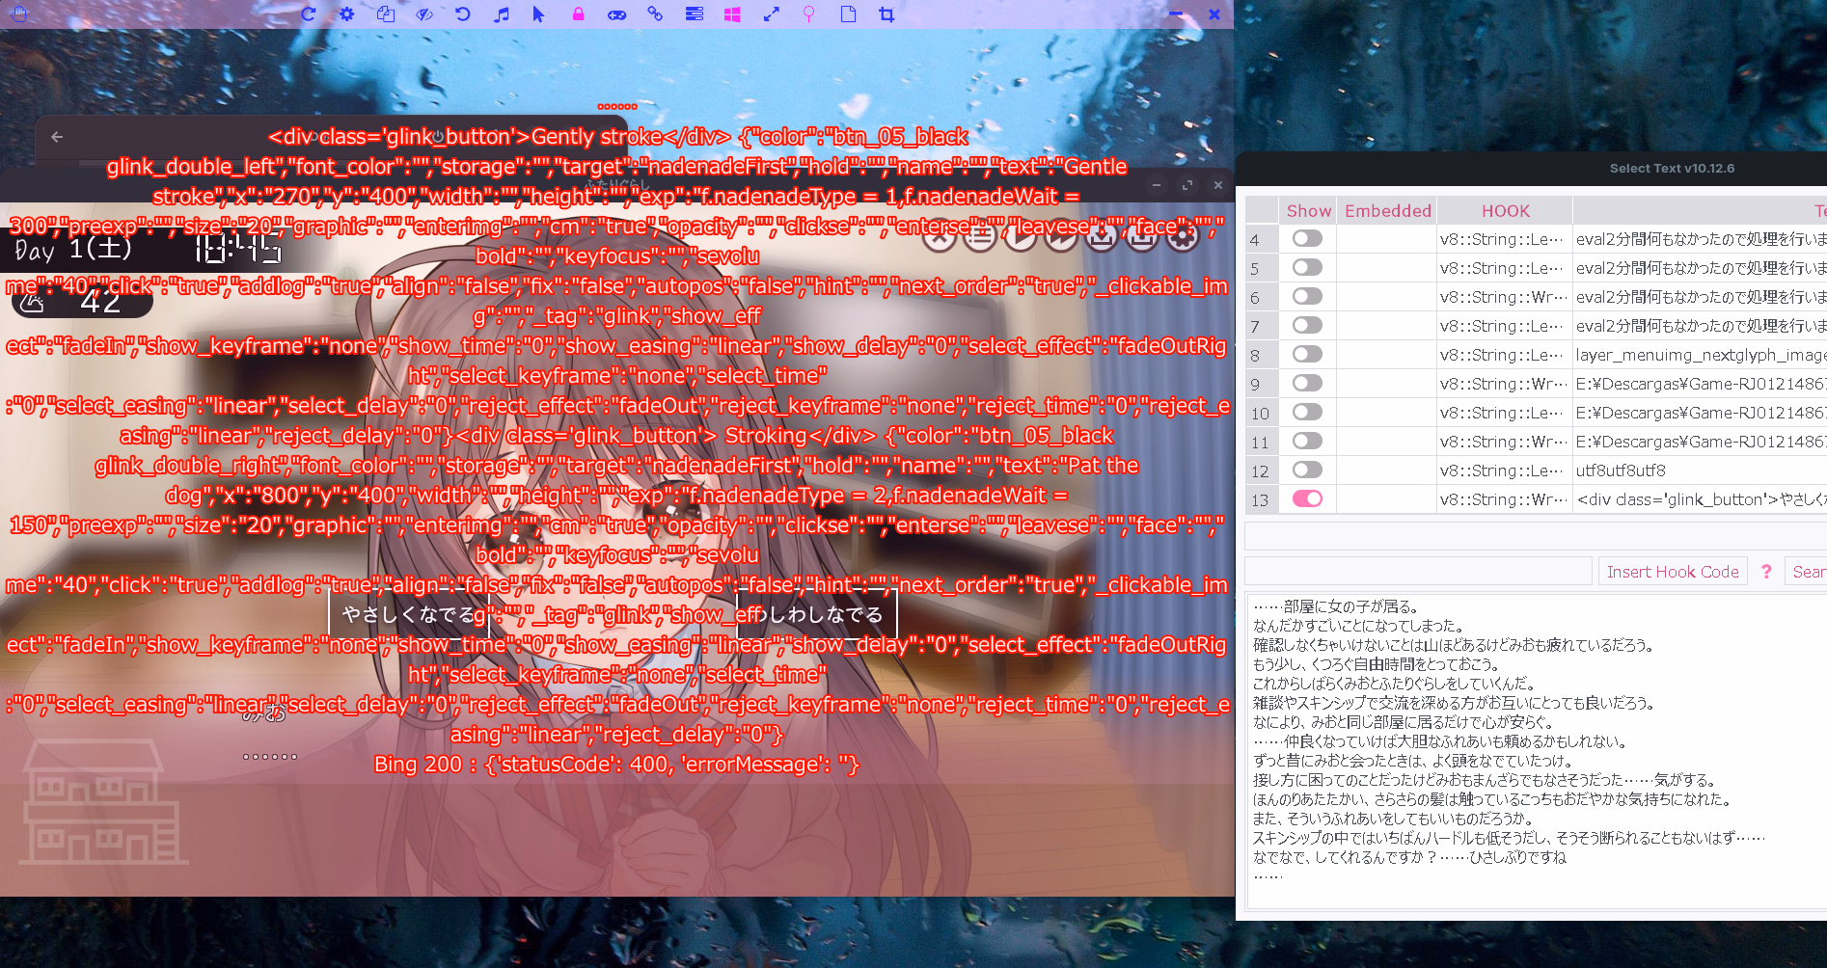1827x968 pixels.
Task: Click the Insert Hook Code button
Action: pyautogui.click(x=1673, y=572)
